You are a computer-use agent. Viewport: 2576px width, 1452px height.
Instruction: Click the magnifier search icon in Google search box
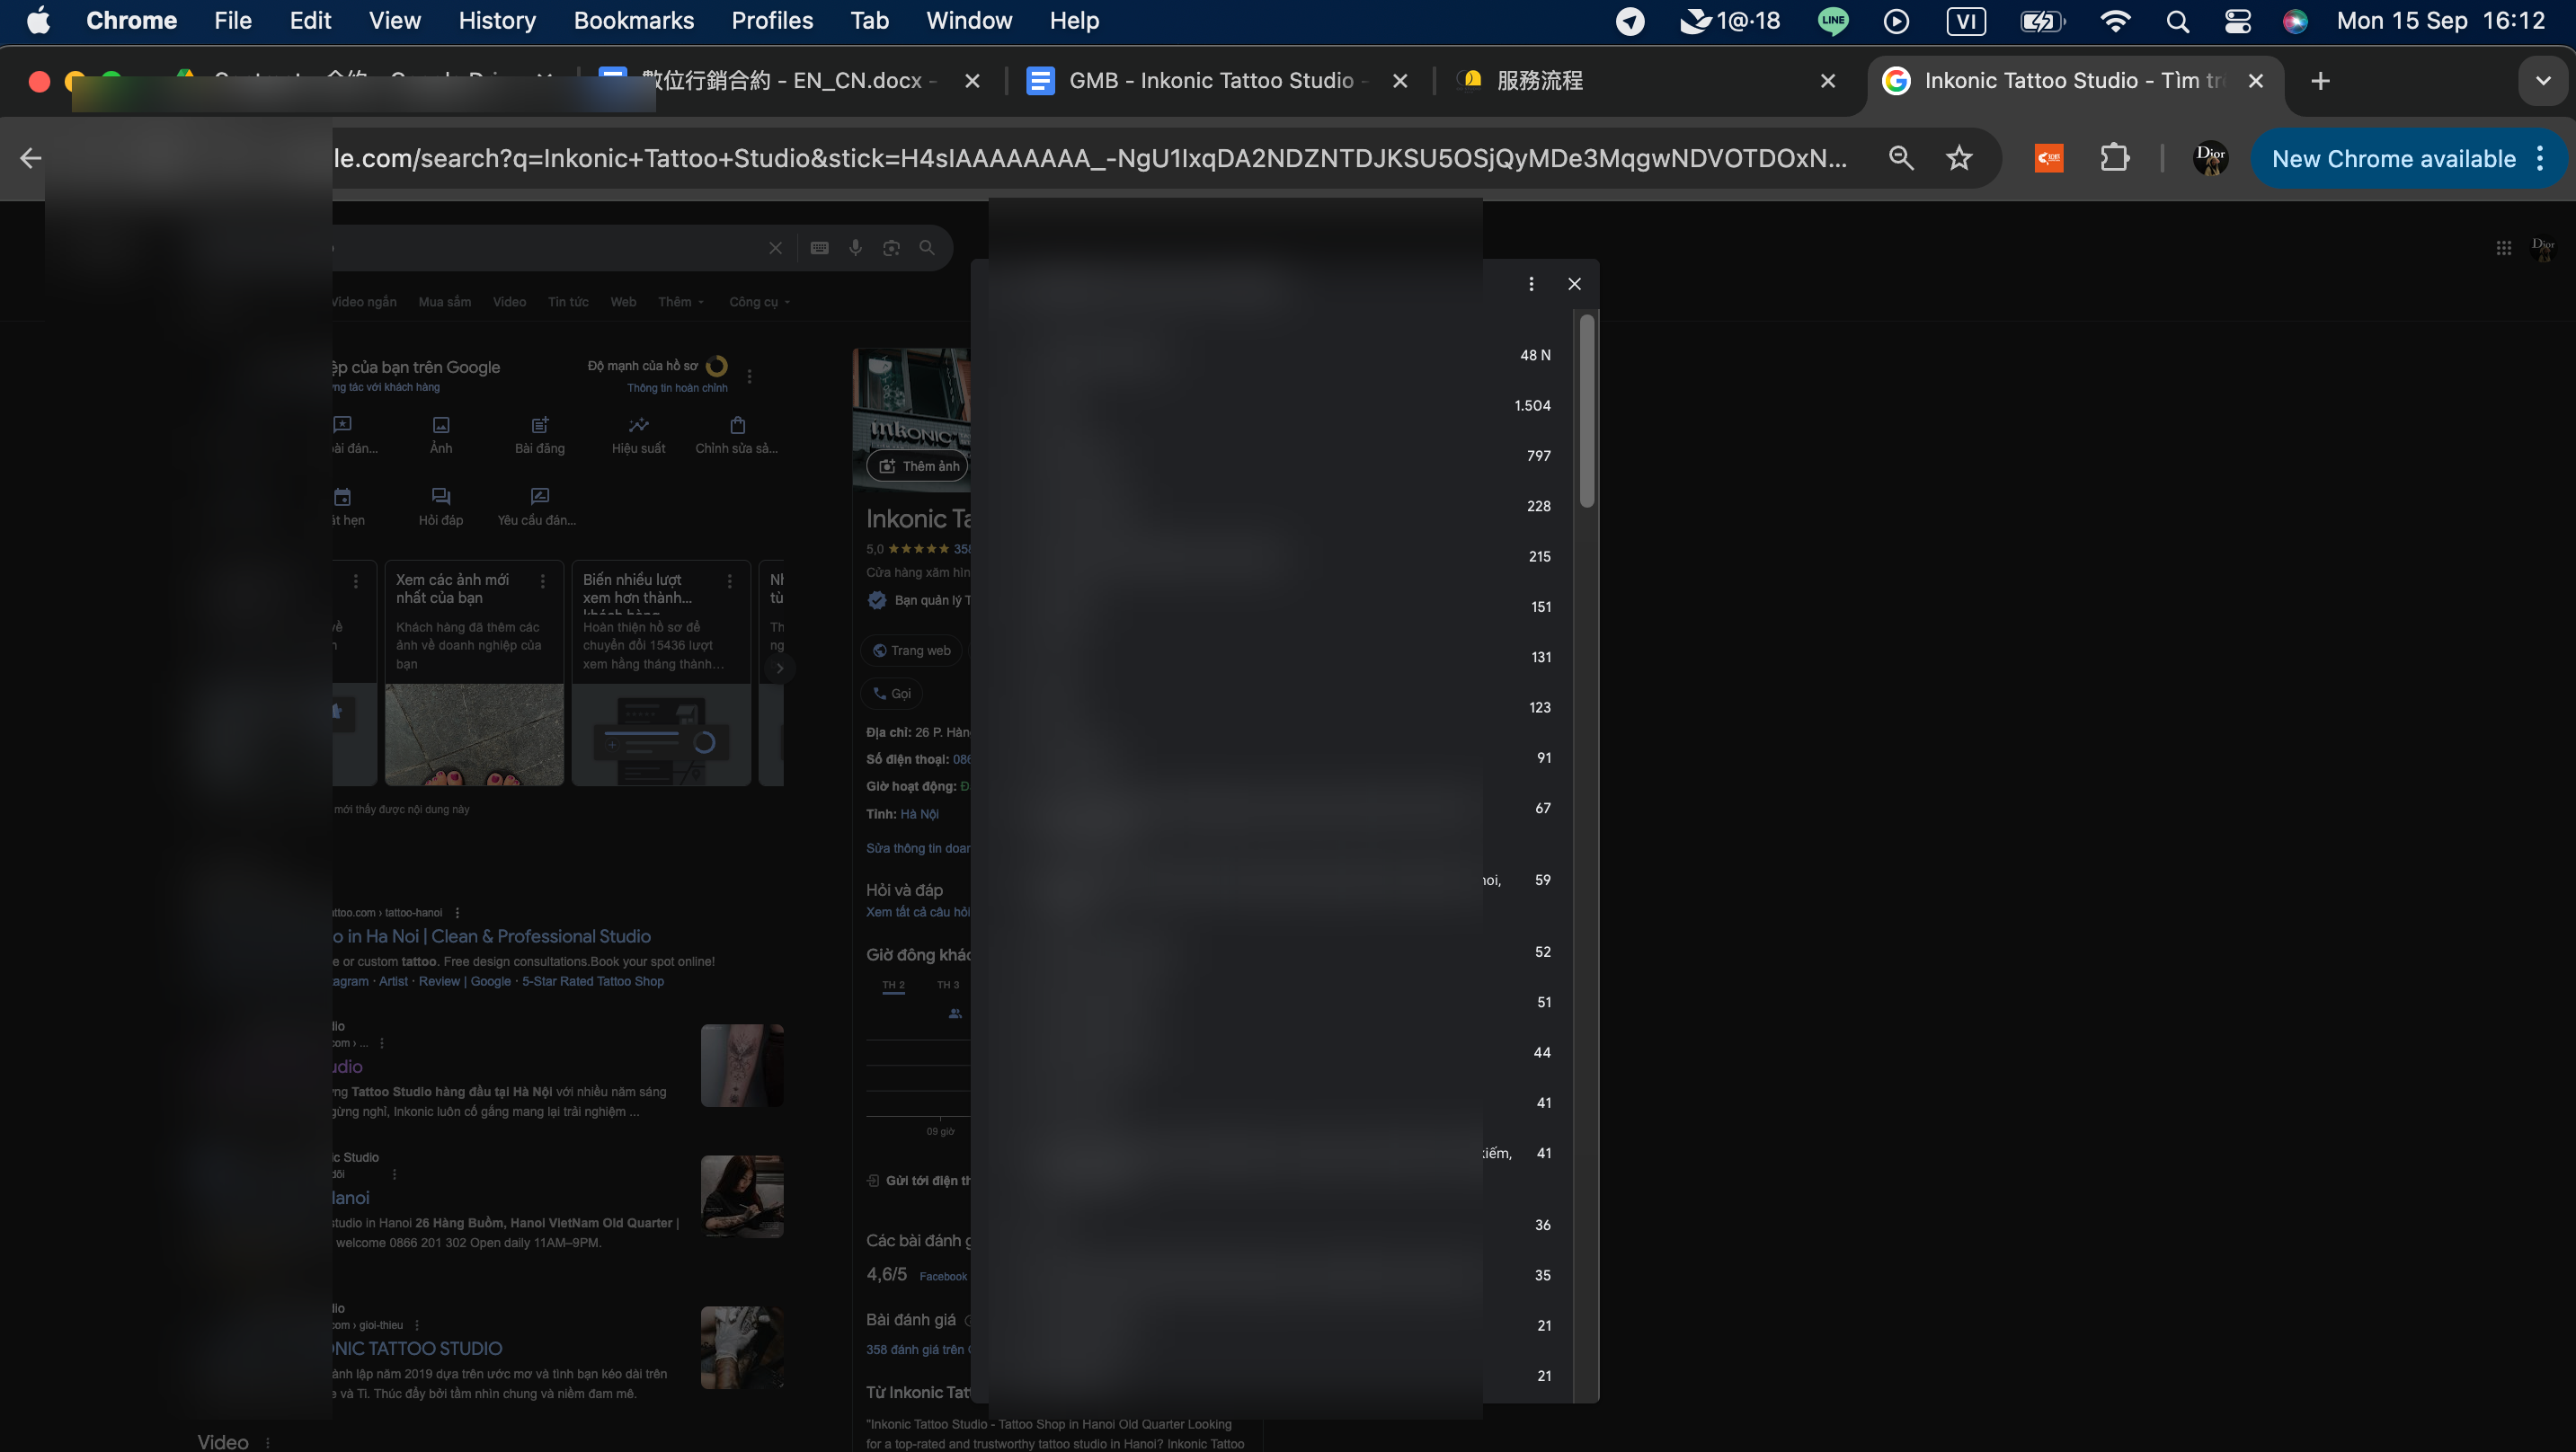click(927, 248)
